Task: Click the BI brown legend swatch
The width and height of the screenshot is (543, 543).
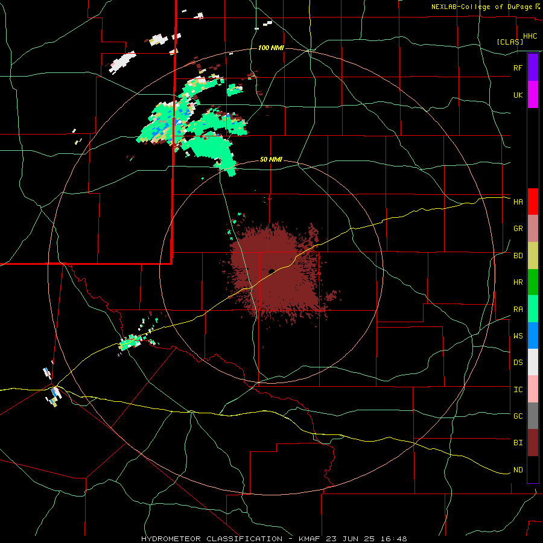Action: coord(533,443)
